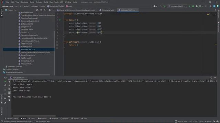Run the AlphabetWar configuration from main toolbar

[189, 6]
